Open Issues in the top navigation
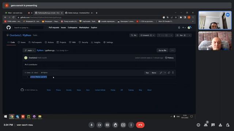The image size is (234, 131). coord(63,28)
